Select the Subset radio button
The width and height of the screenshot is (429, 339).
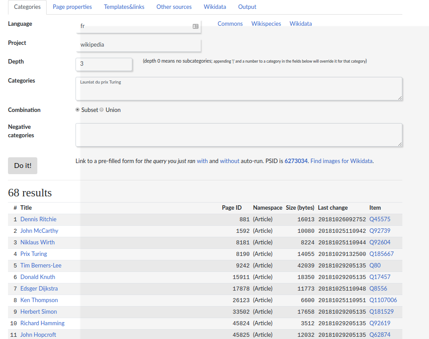coord(78,110)
